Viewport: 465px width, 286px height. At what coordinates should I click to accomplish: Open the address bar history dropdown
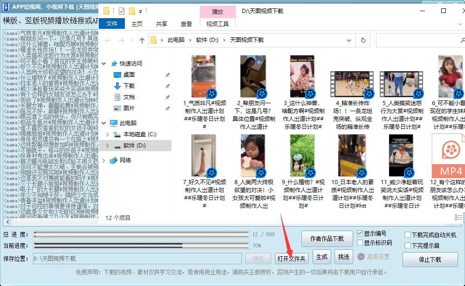pyautogui.click(x=350, y=40)
